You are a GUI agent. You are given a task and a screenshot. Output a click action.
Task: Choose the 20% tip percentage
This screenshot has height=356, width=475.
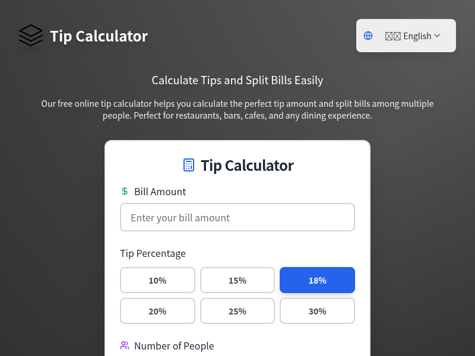click(157, 311)
